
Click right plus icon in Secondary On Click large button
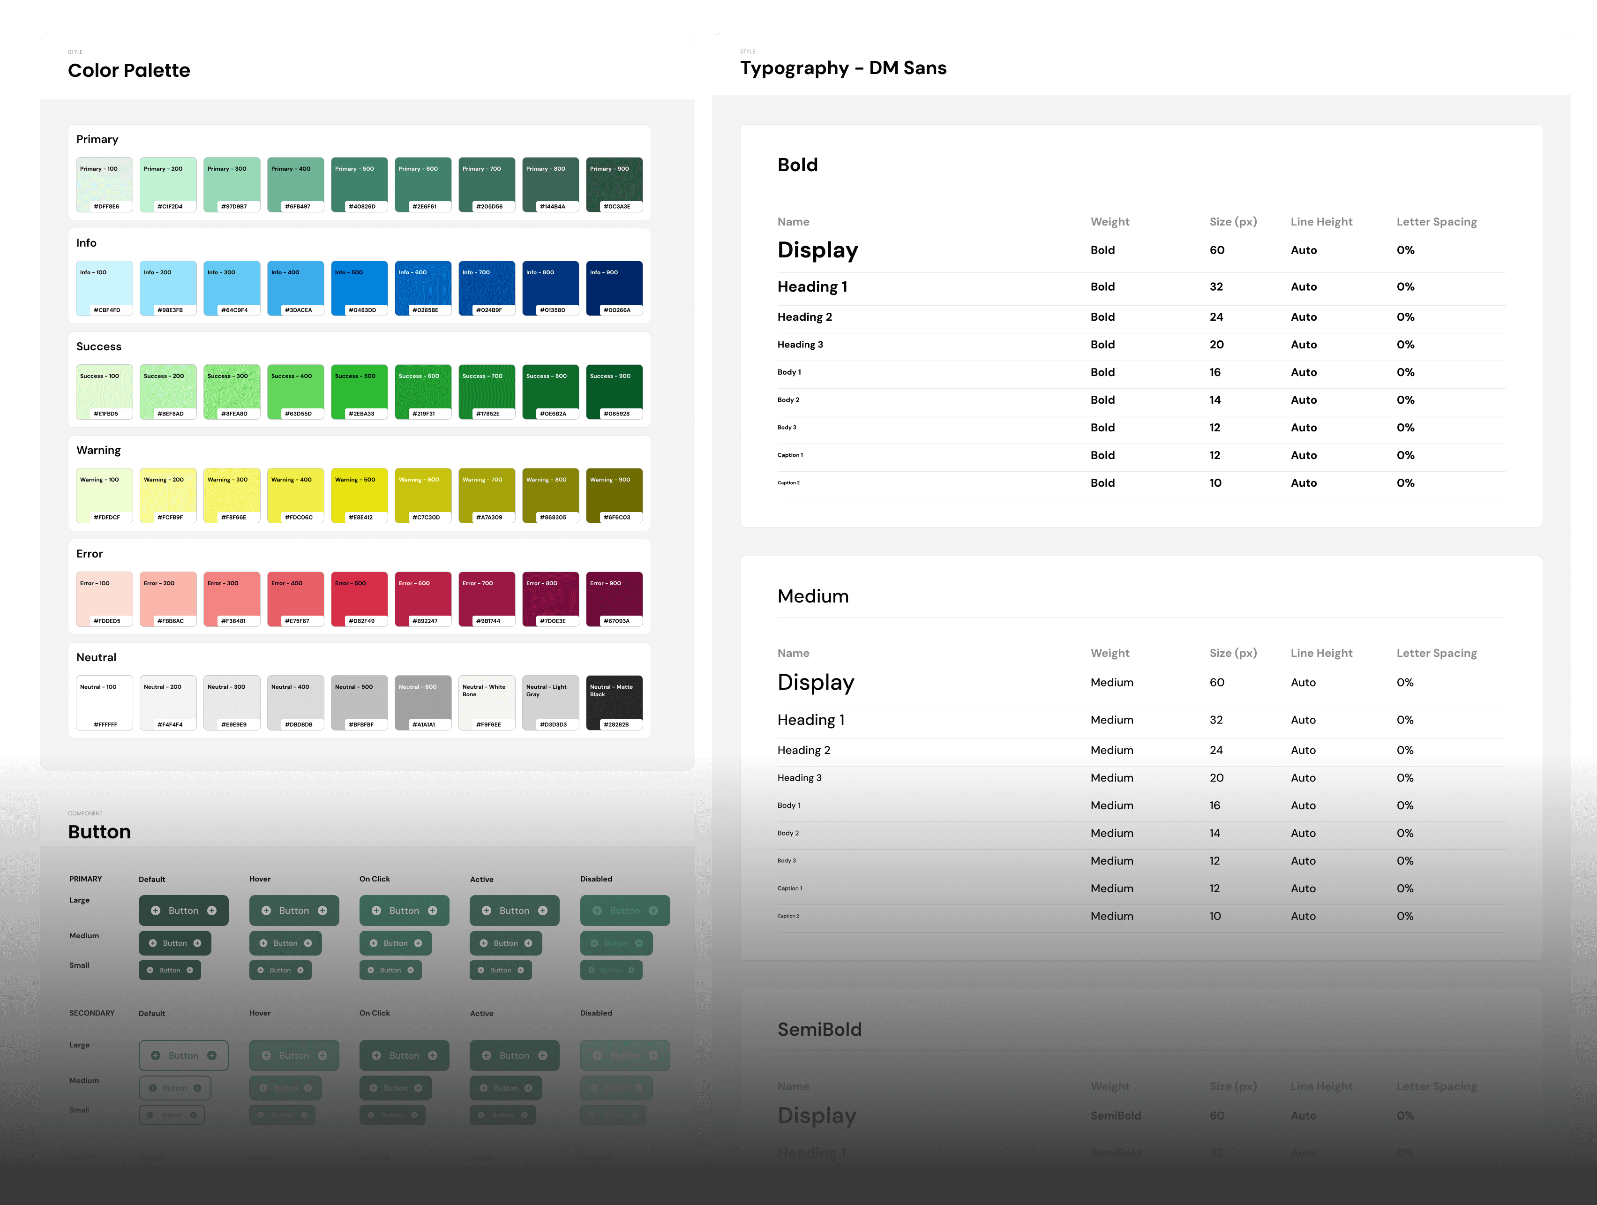pos(433,1055)
